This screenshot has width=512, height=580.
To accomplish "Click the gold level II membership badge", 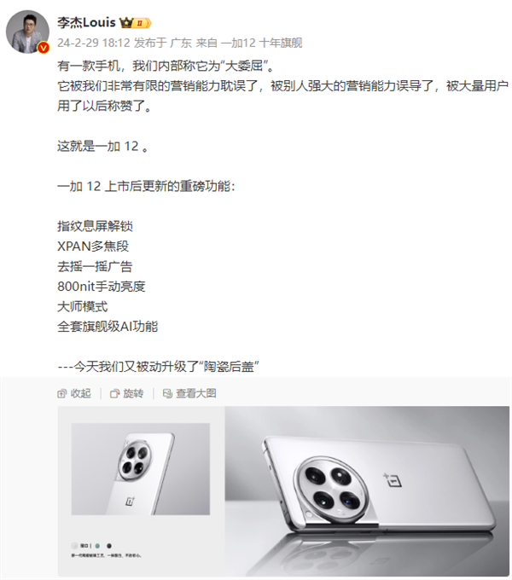I will (142, 23).
